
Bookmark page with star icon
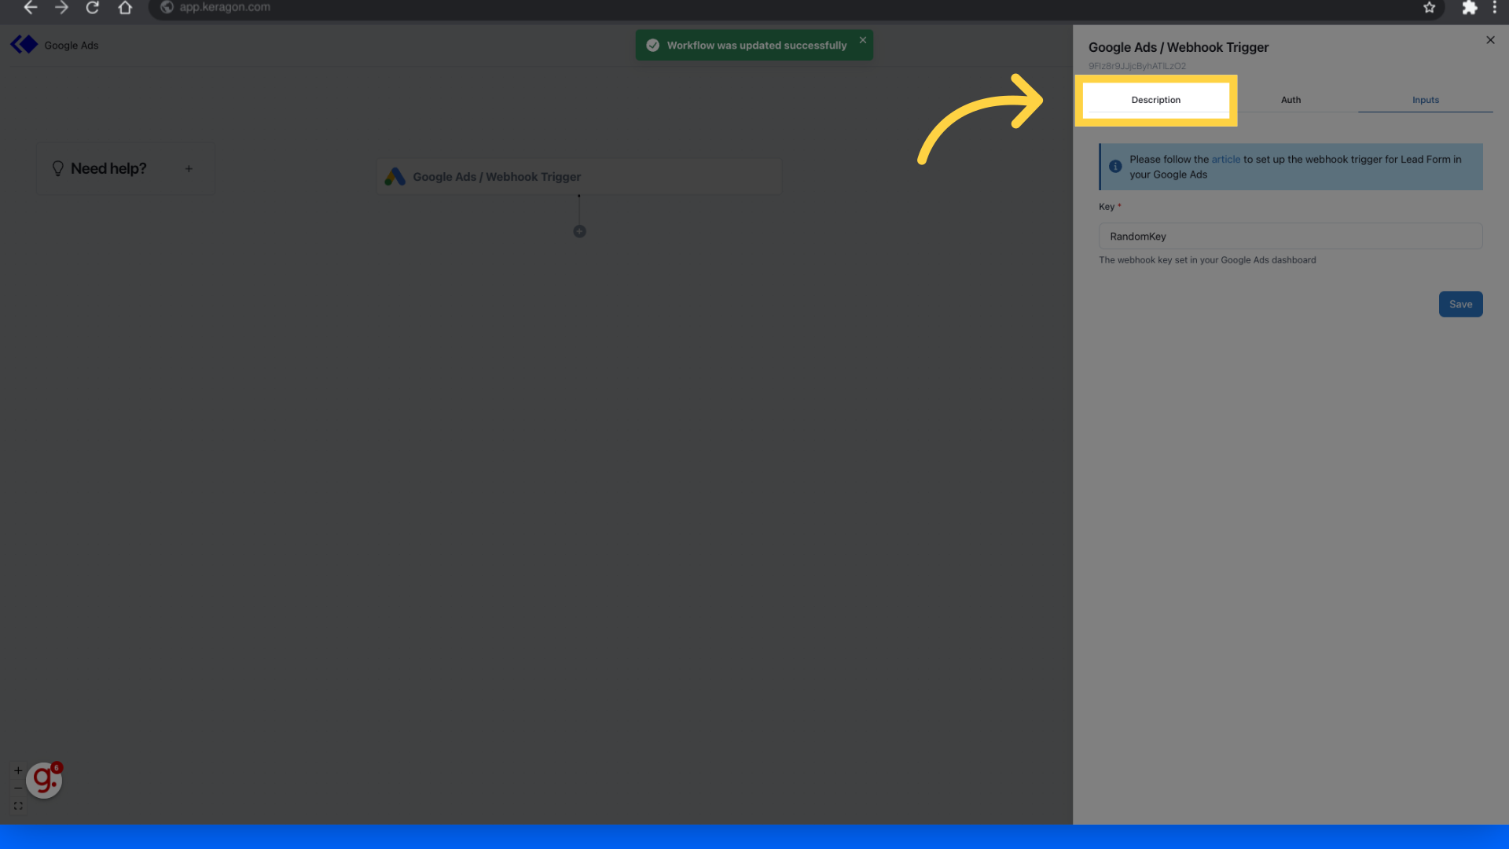point(1429,8)
